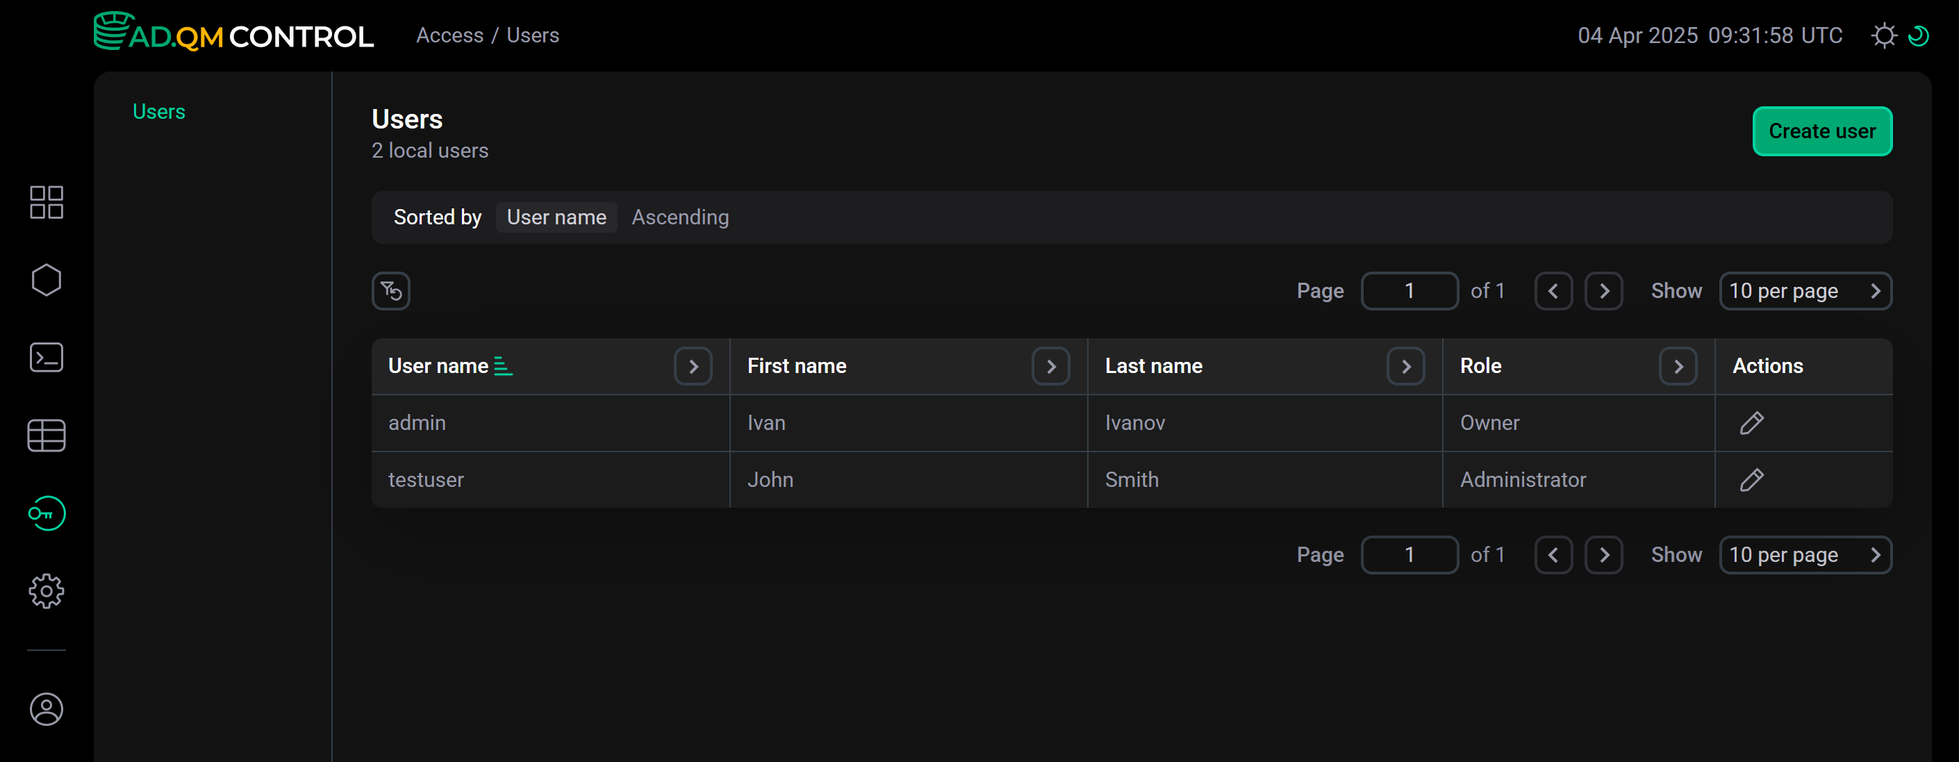Viewport: 1959px width, 762px height.
Task: Click the green key access icon
Action: [47, 513]
